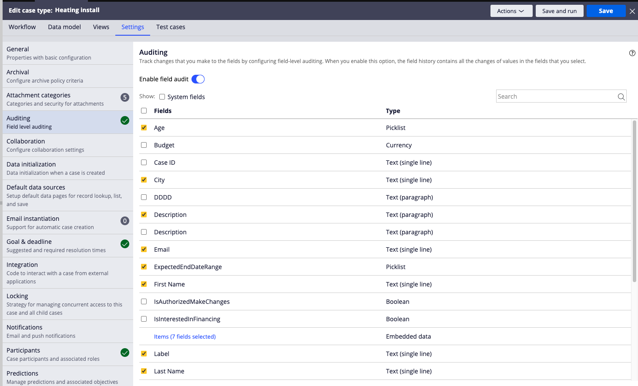Click the Save button
The height and width of the screenshot is (386, 638).
tap(606, 11)
